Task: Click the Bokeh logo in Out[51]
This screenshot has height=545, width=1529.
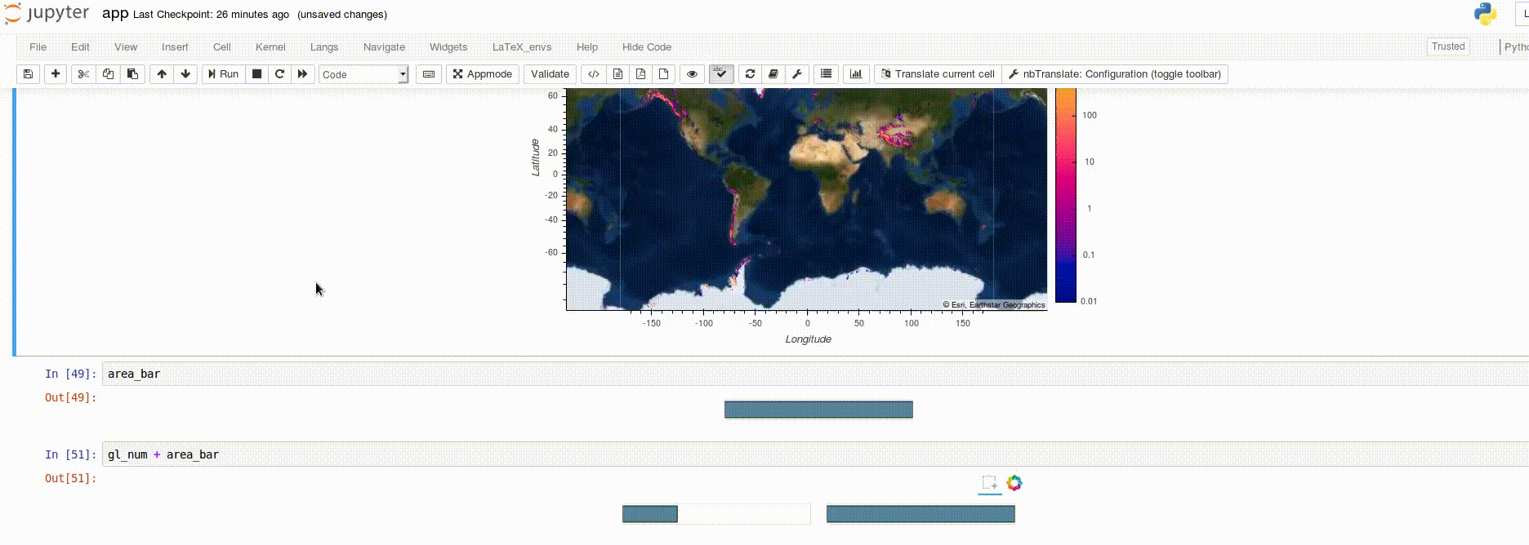Action: coord(1014,483)
